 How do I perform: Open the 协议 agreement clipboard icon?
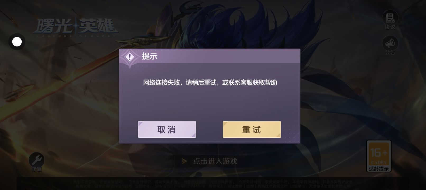[390, 17]
